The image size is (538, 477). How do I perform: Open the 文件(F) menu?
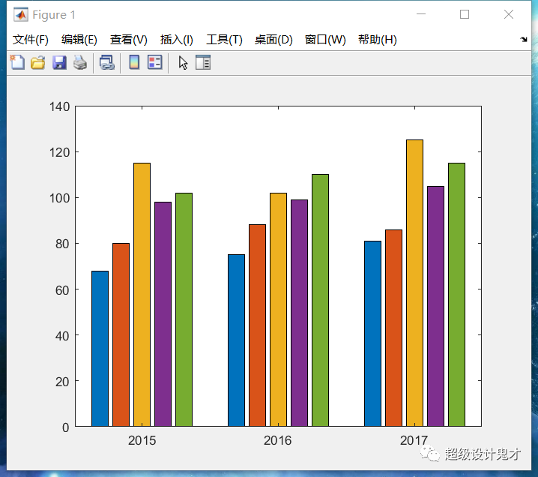(x=31, y=40)
